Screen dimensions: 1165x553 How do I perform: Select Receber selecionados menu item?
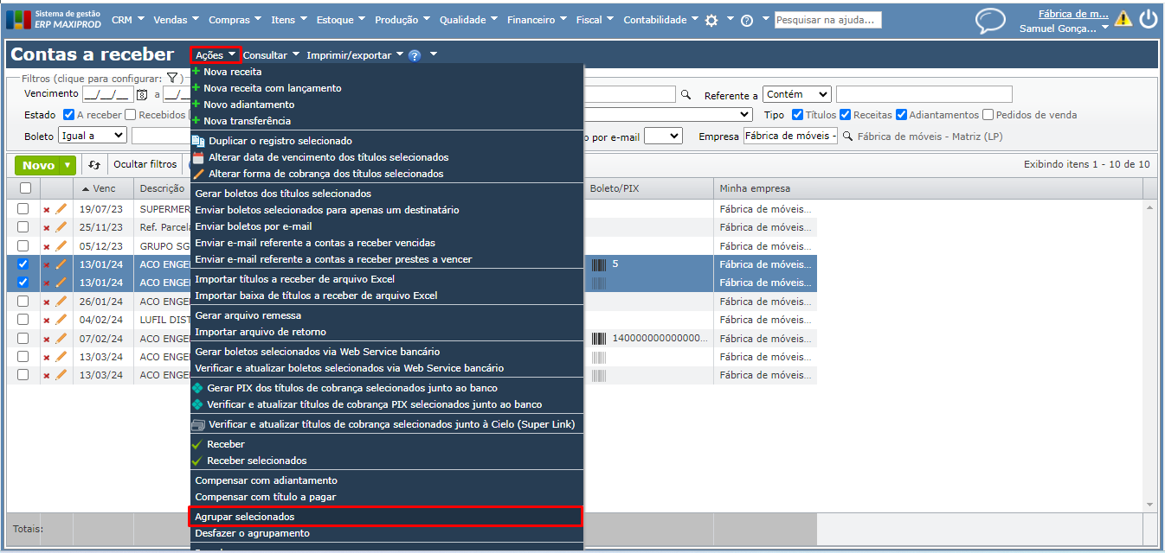click(x=256, y=461)
